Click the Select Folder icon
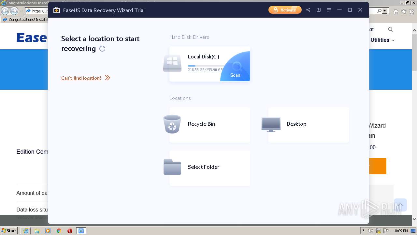417x235 pixels. click(172, 167)
